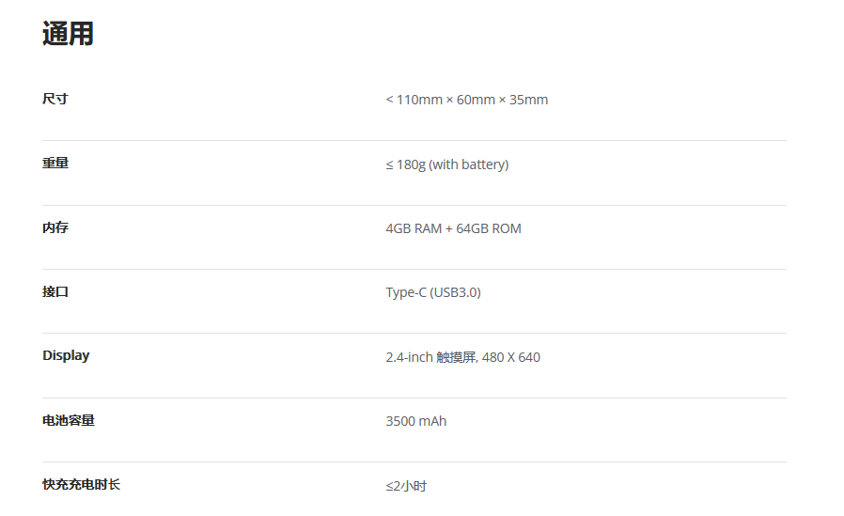The width and height of the screenshot is (844, 516).
Task: Click the 35mm part of the dimensions
Action: pos(528,100)
